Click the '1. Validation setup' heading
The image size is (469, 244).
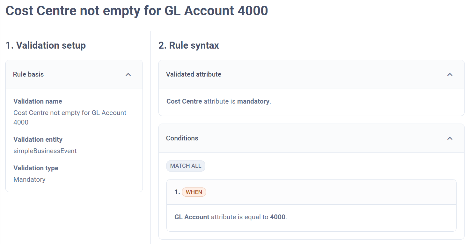coord(46,45)
